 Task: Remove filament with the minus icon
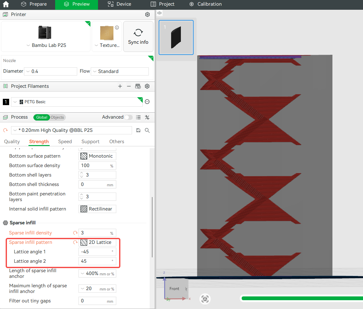(129, 86)
